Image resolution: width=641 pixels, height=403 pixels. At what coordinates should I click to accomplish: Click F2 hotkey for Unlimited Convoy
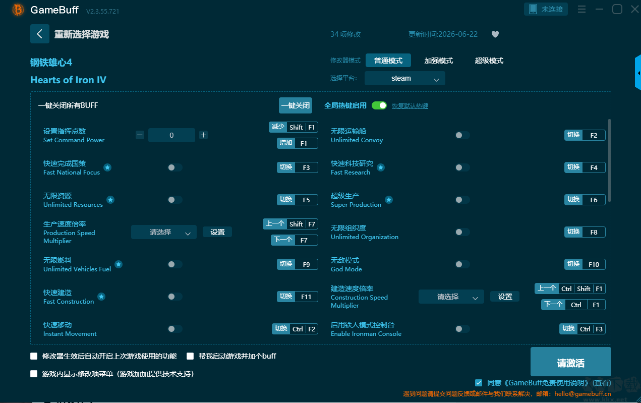(x=585, y=135)
